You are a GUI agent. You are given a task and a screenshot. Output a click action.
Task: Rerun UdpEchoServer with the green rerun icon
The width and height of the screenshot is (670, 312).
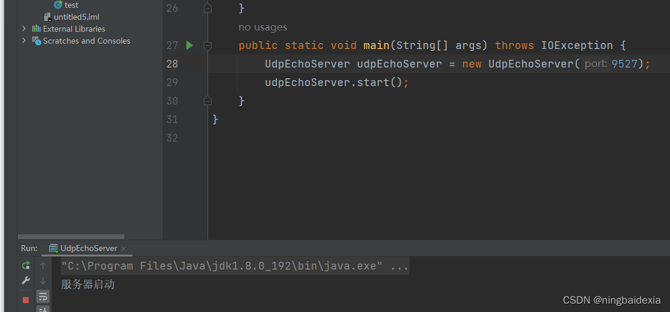(x=26, y=265)
